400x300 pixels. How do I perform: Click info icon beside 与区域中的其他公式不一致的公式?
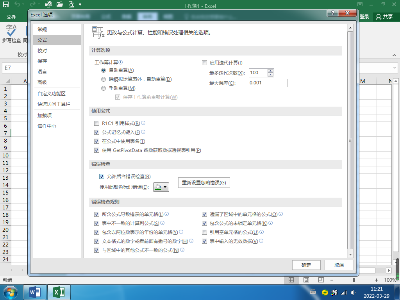coord(182,250)
